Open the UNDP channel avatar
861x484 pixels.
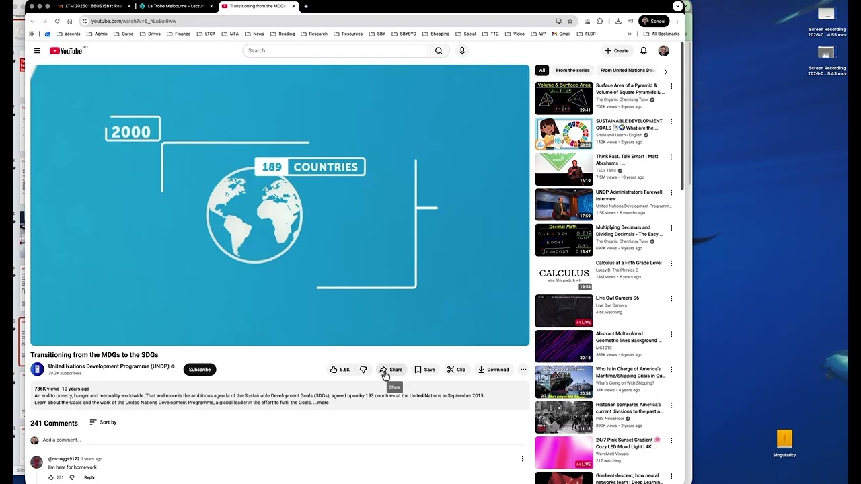(x=37, y=369)
